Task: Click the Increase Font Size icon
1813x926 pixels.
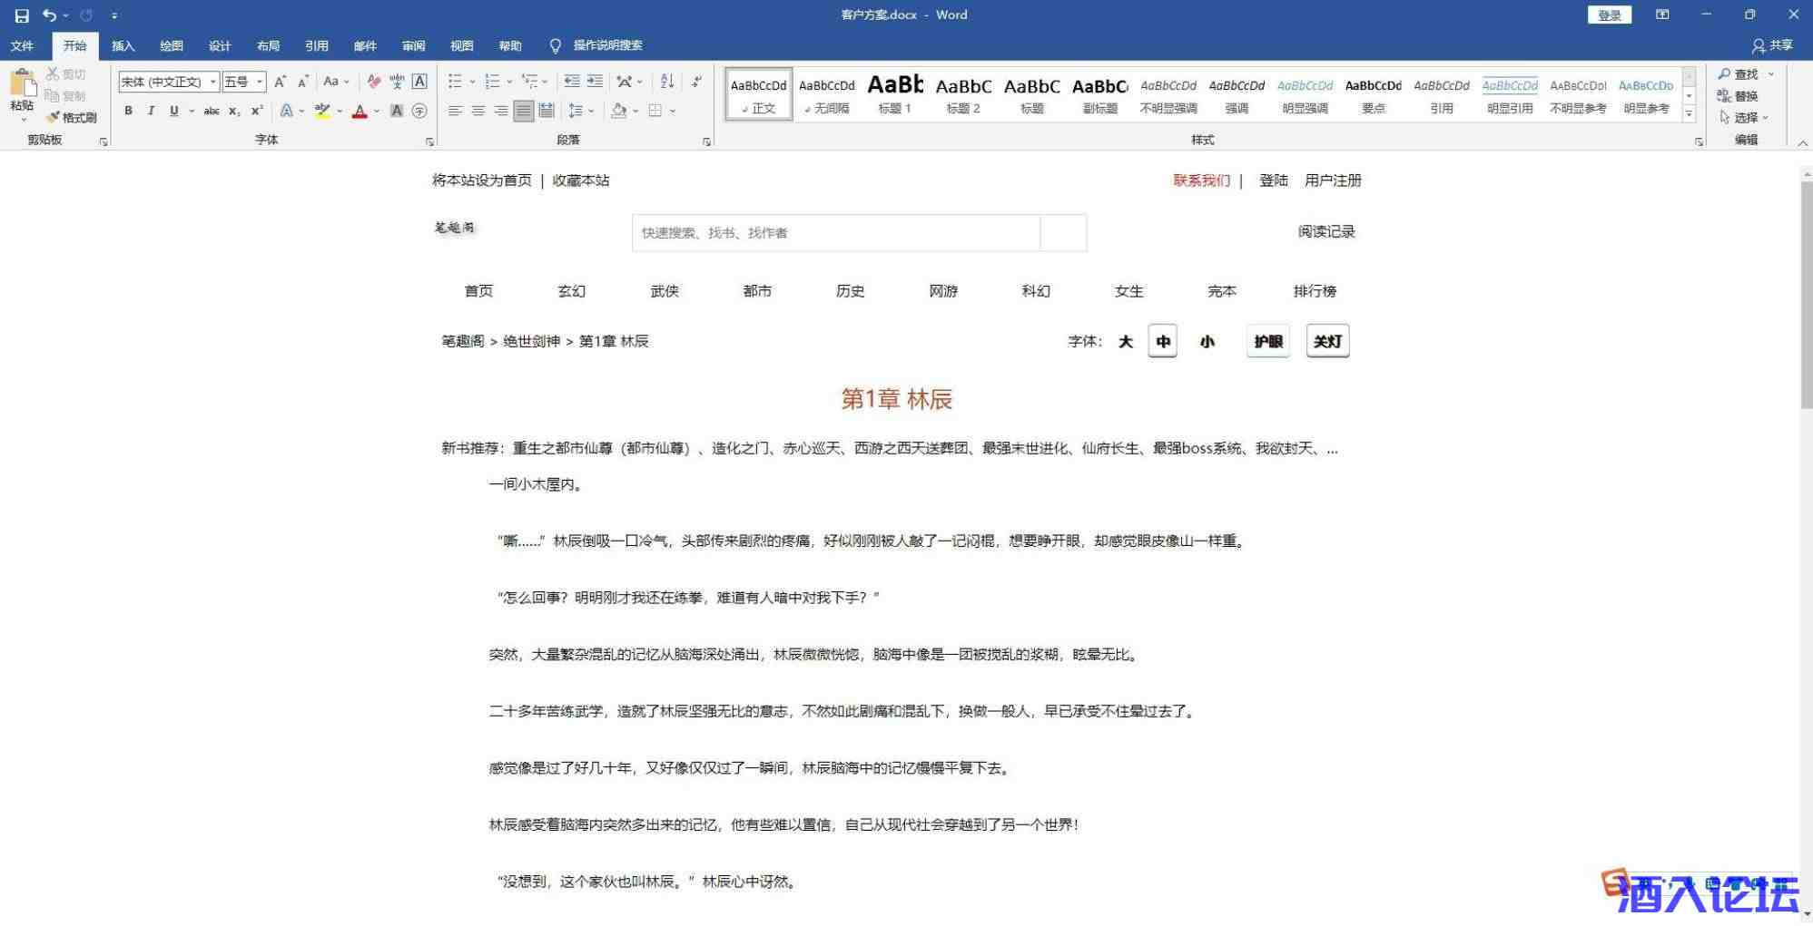Action: coord(281,82)
